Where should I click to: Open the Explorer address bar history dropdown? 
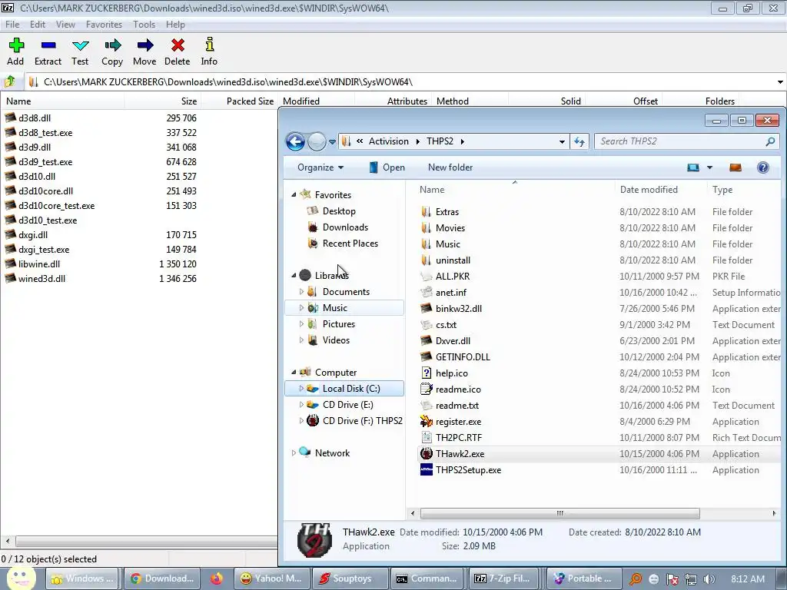562,141
